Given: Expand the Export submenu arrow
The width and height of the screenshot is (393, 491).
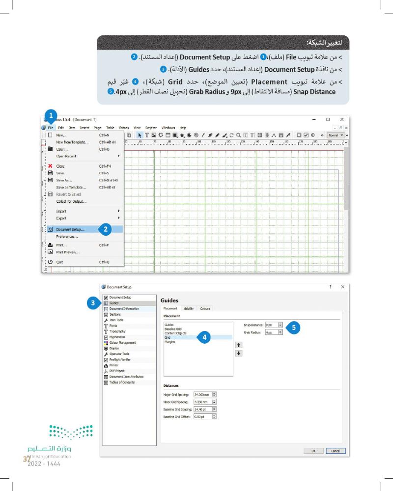Looking at the screenshot, I should [x=119, y=218].
